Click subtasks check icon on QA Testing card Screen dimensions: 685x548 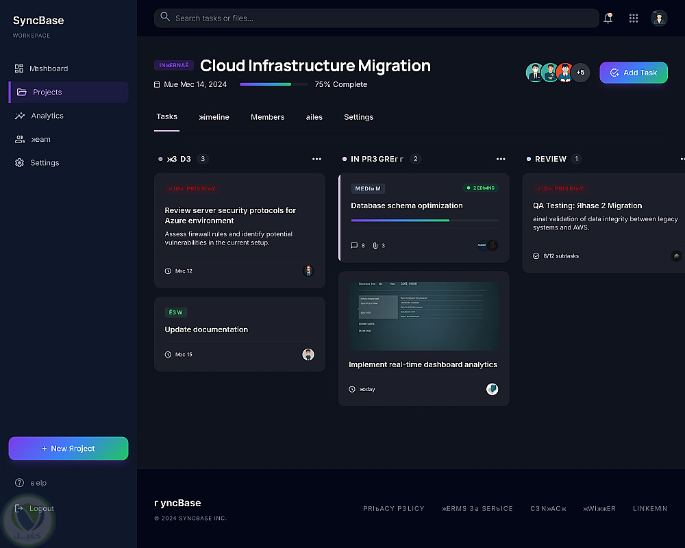pos(536,256)
